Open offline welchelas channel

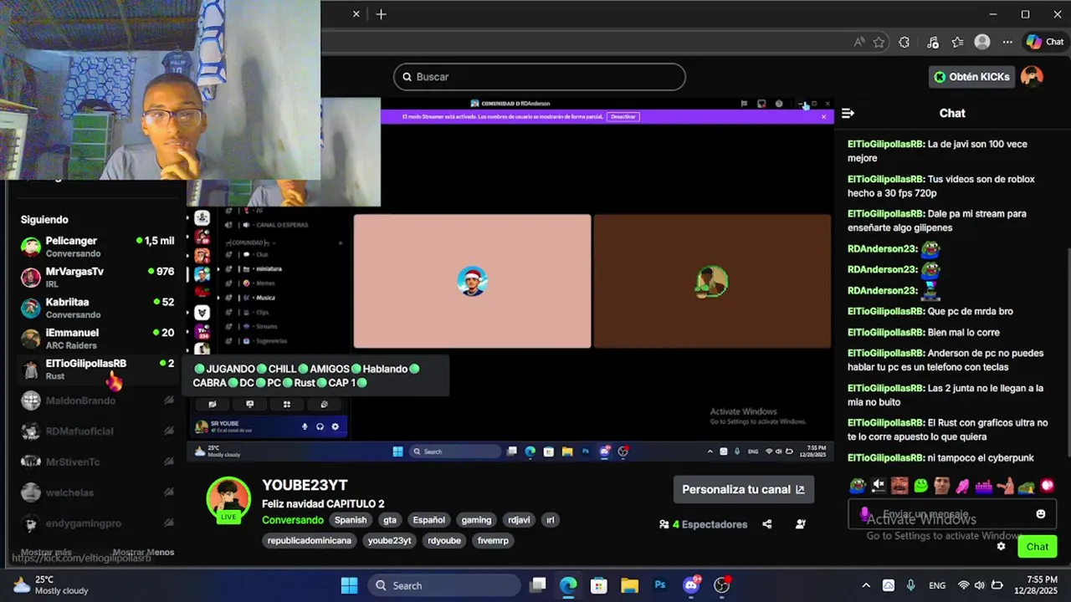pos(98,492)
